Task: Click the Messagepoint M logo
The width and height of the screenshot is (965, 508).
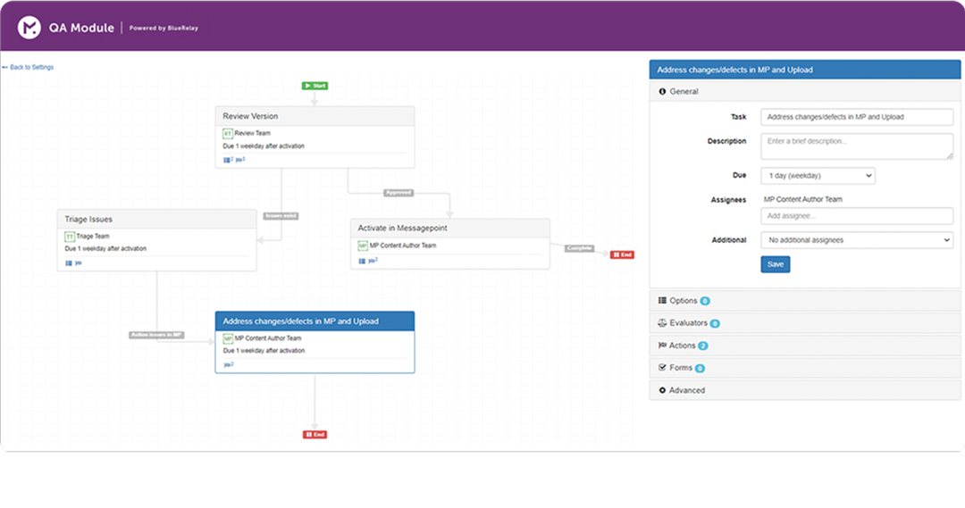Action: [x=29, y=28]
